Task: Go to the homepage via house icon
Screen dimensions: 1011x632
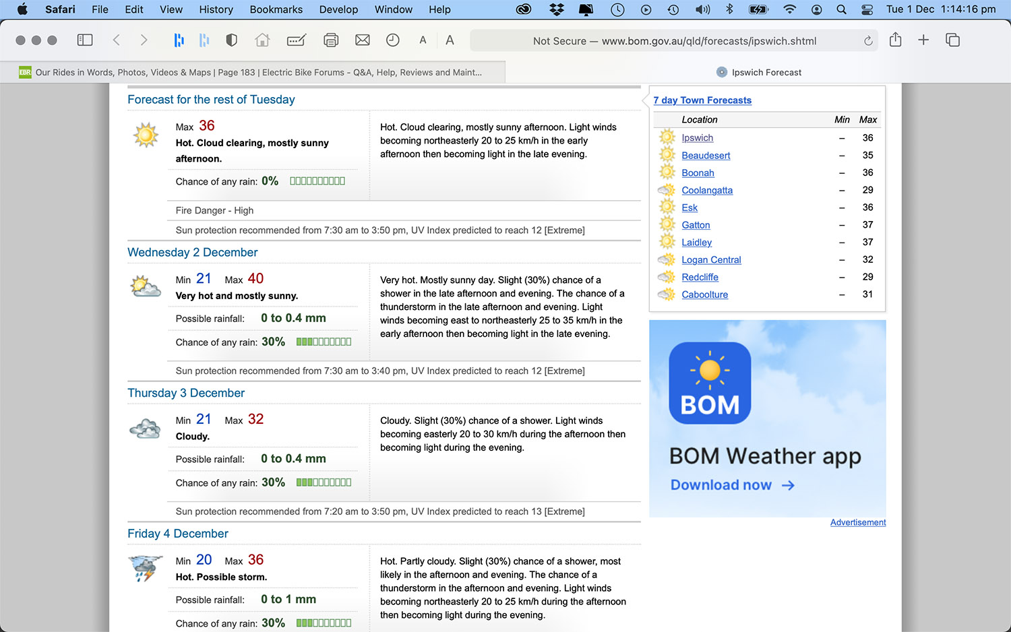Action: [x=262, y=40]
